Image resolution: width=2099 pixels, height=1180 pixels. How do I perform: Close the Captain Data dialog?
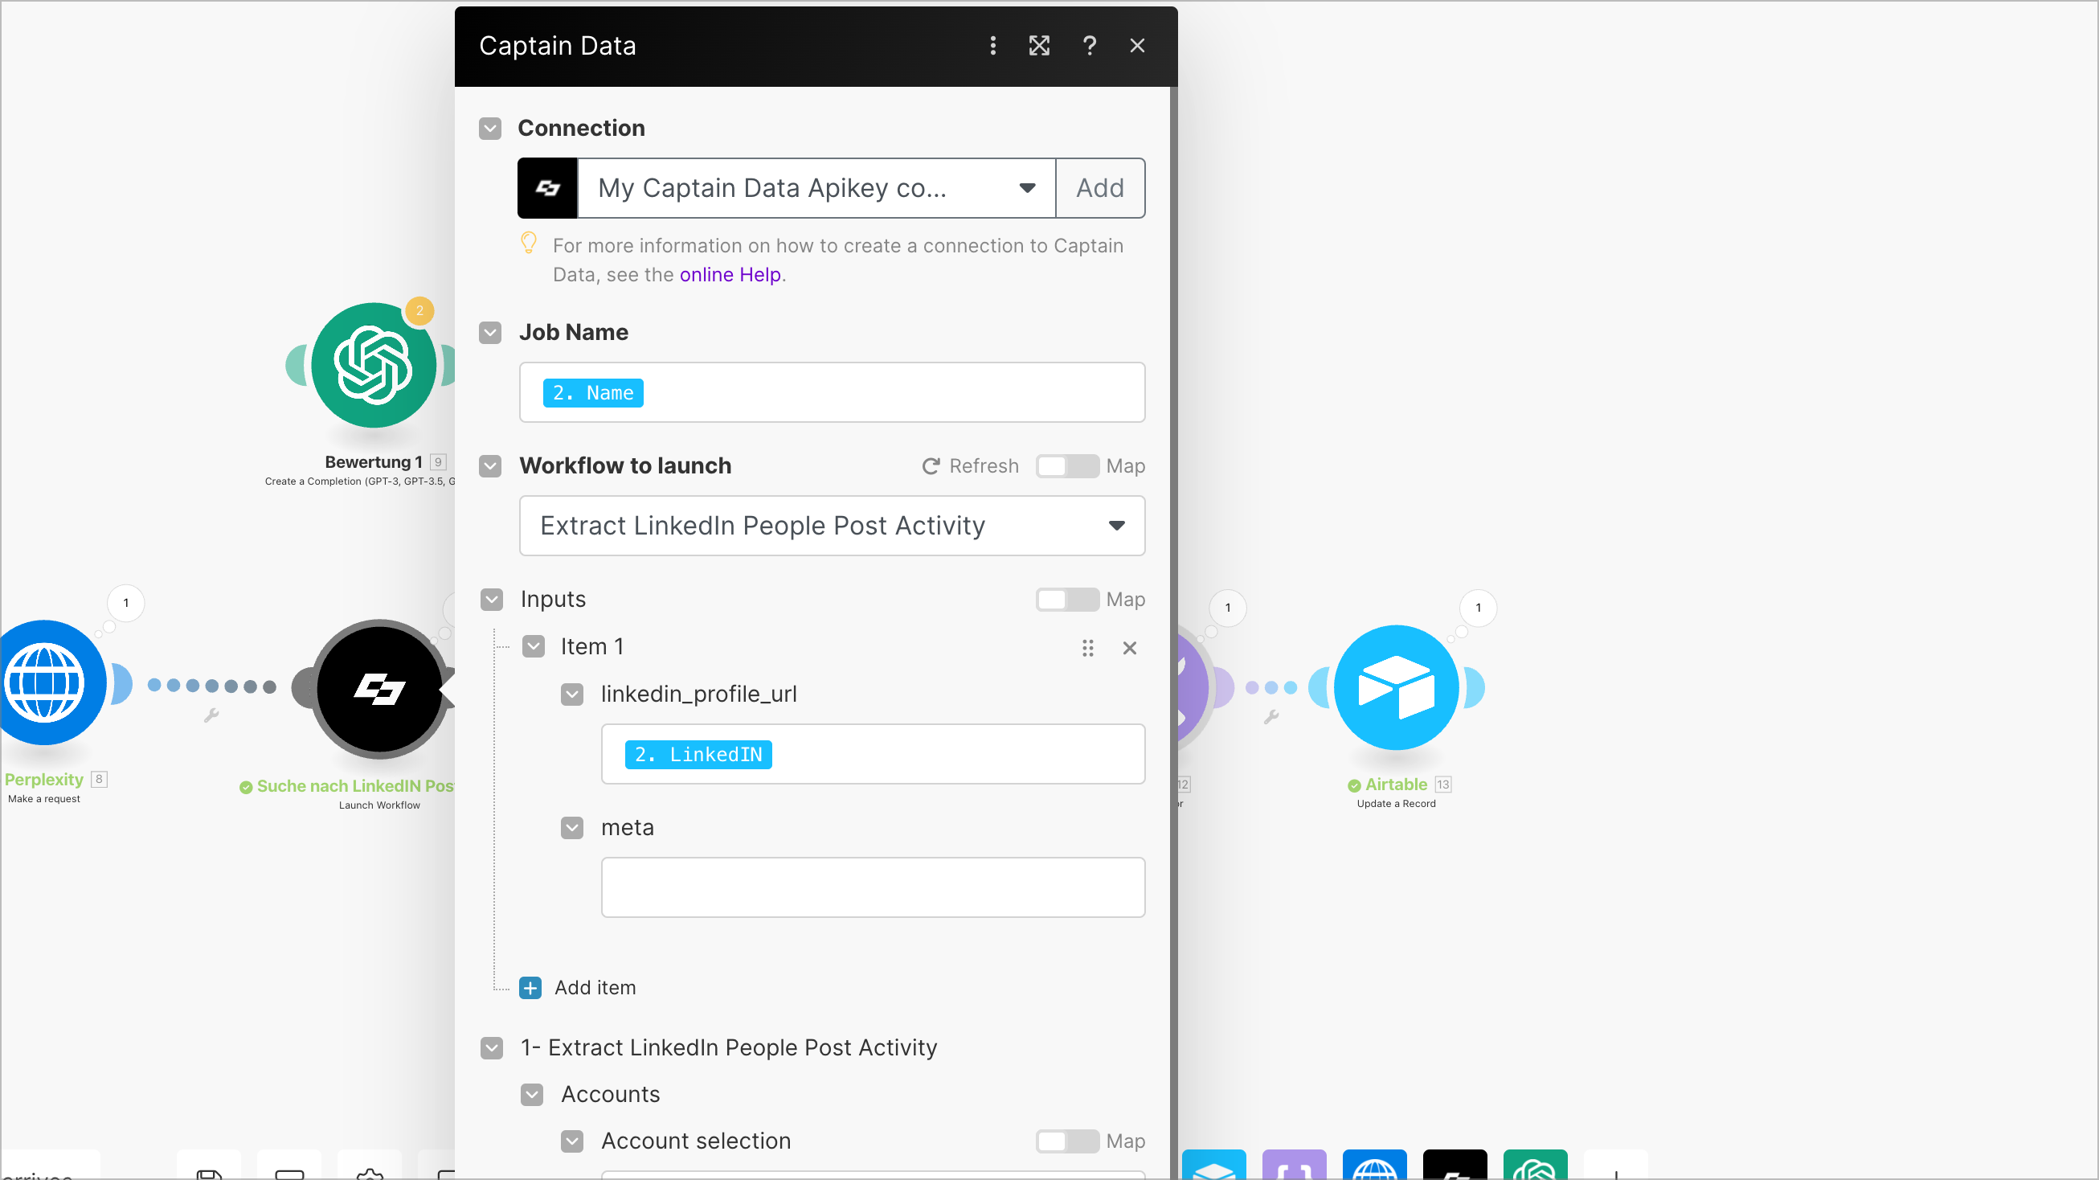pos(1138,46)
